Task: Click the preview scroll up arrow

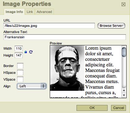Action: (124, 90)
